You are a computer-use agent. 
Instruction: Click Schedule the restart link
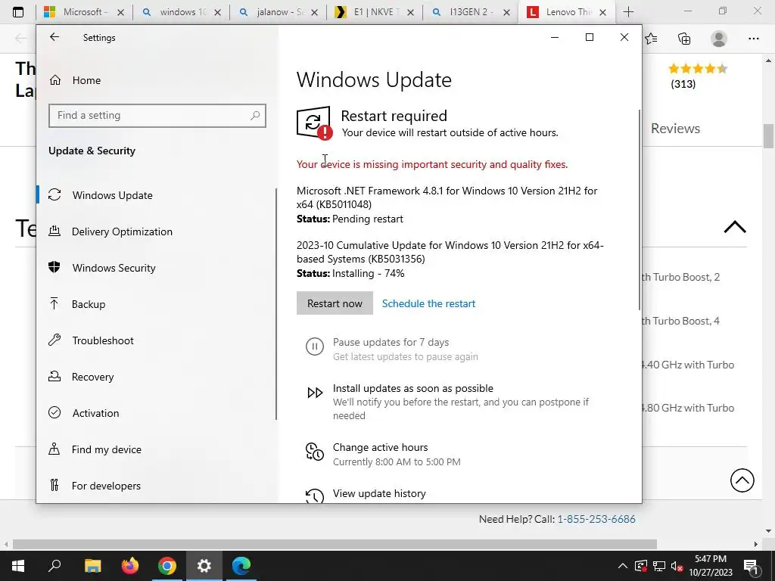coord(428,303)
